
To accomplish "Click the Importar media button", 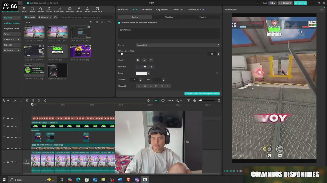I will click(30, 17).
